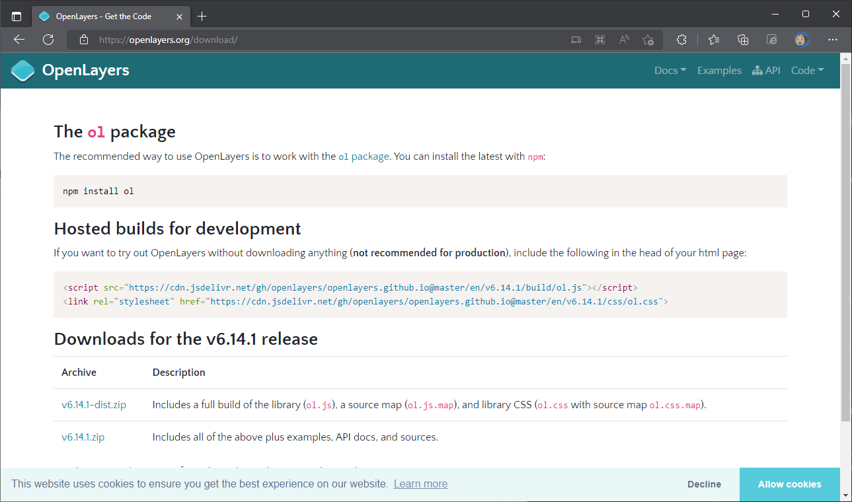
Task: Click the pink ol.js.map code text
Action: 431,406
